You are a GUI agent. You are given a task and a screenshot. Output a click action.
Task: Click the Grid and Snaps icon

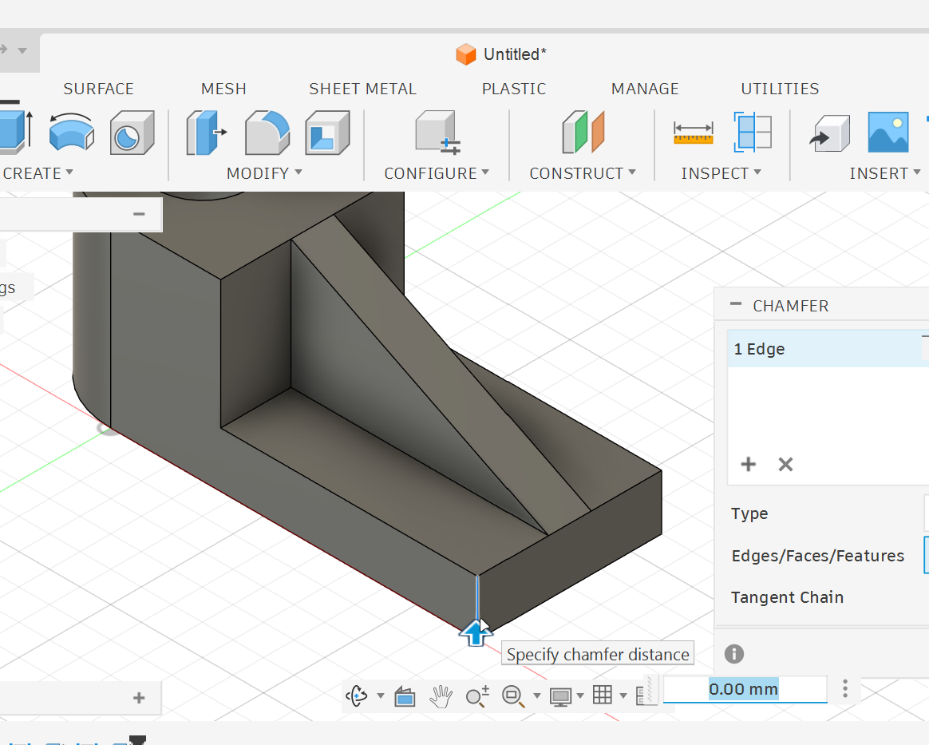(x=603, y=695)
